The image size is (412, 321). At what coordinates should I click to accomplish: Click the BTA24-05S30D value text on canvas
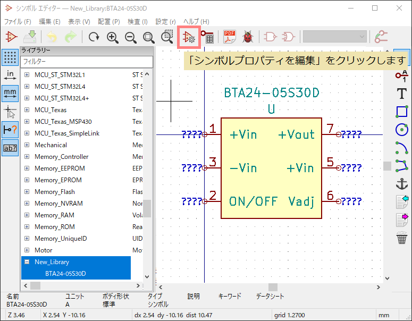(x=272, y=92)
